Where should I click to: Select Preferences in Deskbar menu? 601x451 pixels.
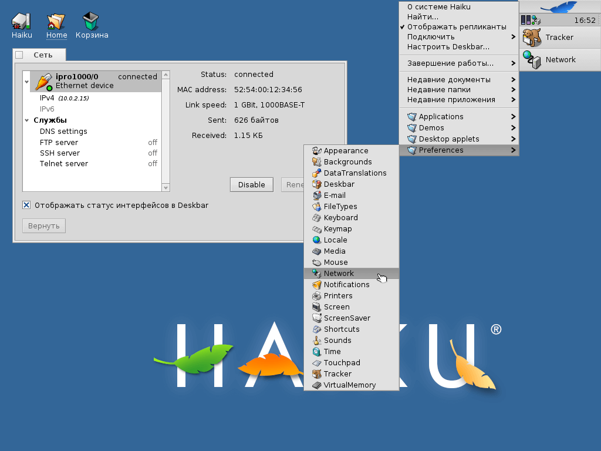pyautogui.click(x=459, y=150)
